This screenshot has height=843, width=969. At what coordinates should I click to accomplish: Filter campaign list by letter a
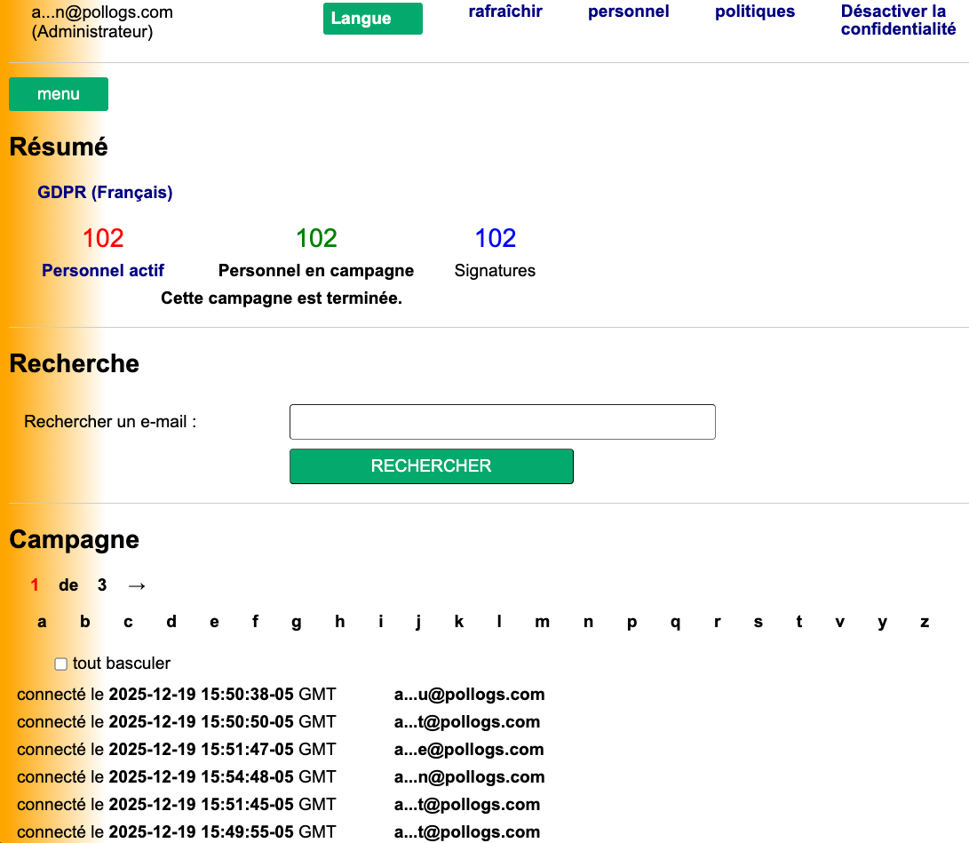pos(42,622)
